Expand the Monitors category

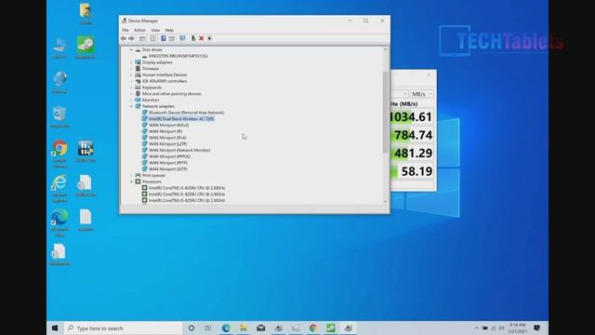point(131,100)
